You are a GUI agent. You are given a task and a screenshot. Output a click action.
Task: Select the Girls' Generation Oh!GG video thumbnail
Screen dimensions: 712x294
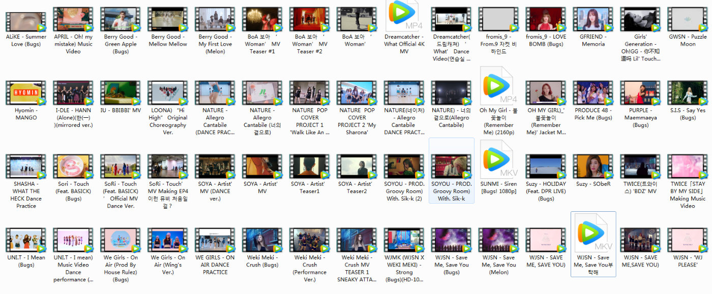click(x=641, y=19)
